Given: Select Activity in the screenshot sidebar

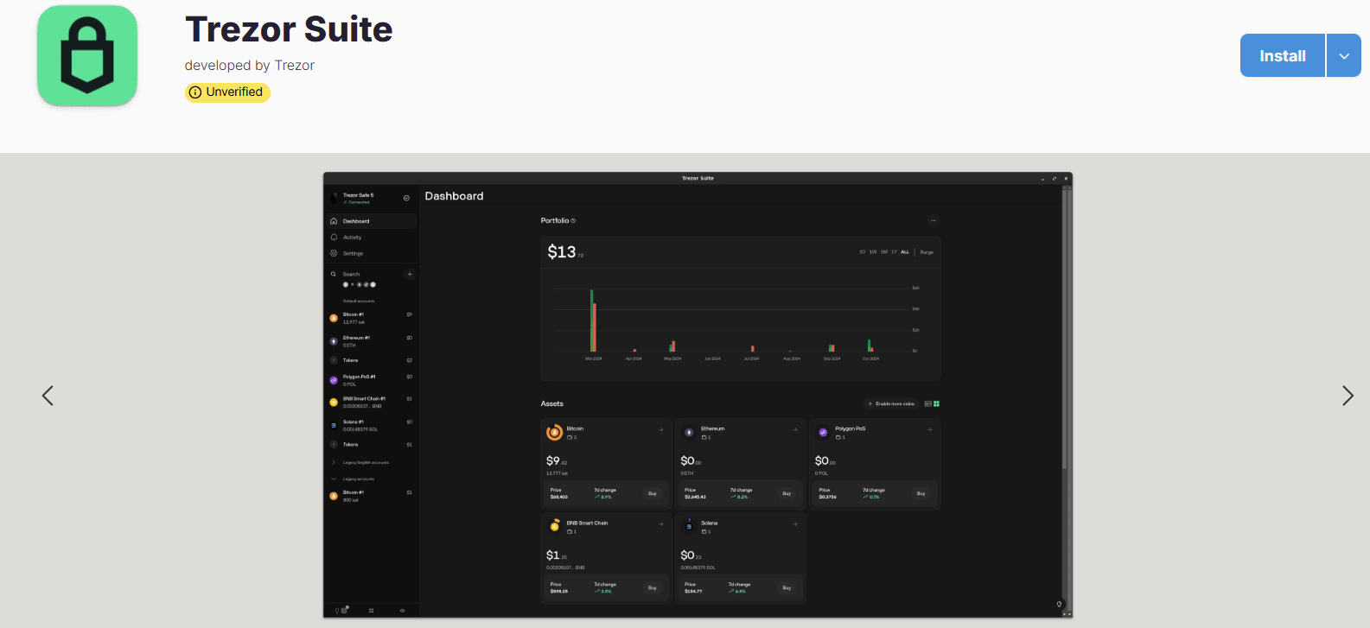Looking at the screenshot, I should [x=372, y=238].
